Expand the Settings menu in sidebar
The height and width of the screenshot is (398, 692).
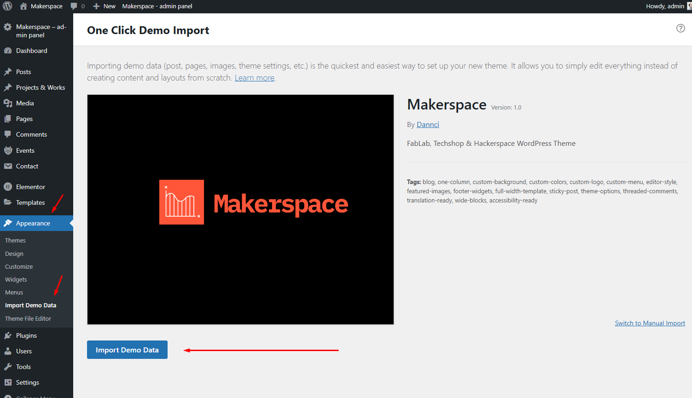pyautogui.click(x=27, y=382)
